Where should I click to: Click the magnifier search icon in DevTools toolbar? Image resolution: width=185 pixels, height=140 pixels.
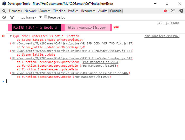[4, 11]
